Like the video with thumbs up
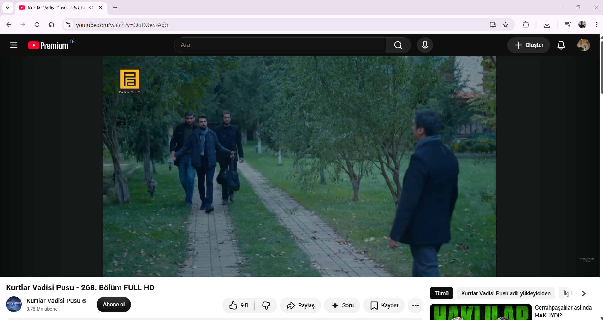Image resolution: width=603 pixels, height=320 pixels. pos(239,305)
